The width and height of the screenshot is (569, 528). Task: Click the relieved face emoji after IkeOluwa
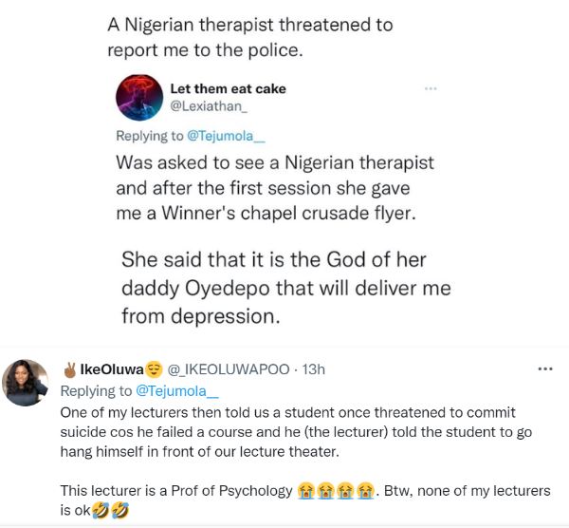click(156, 368)
